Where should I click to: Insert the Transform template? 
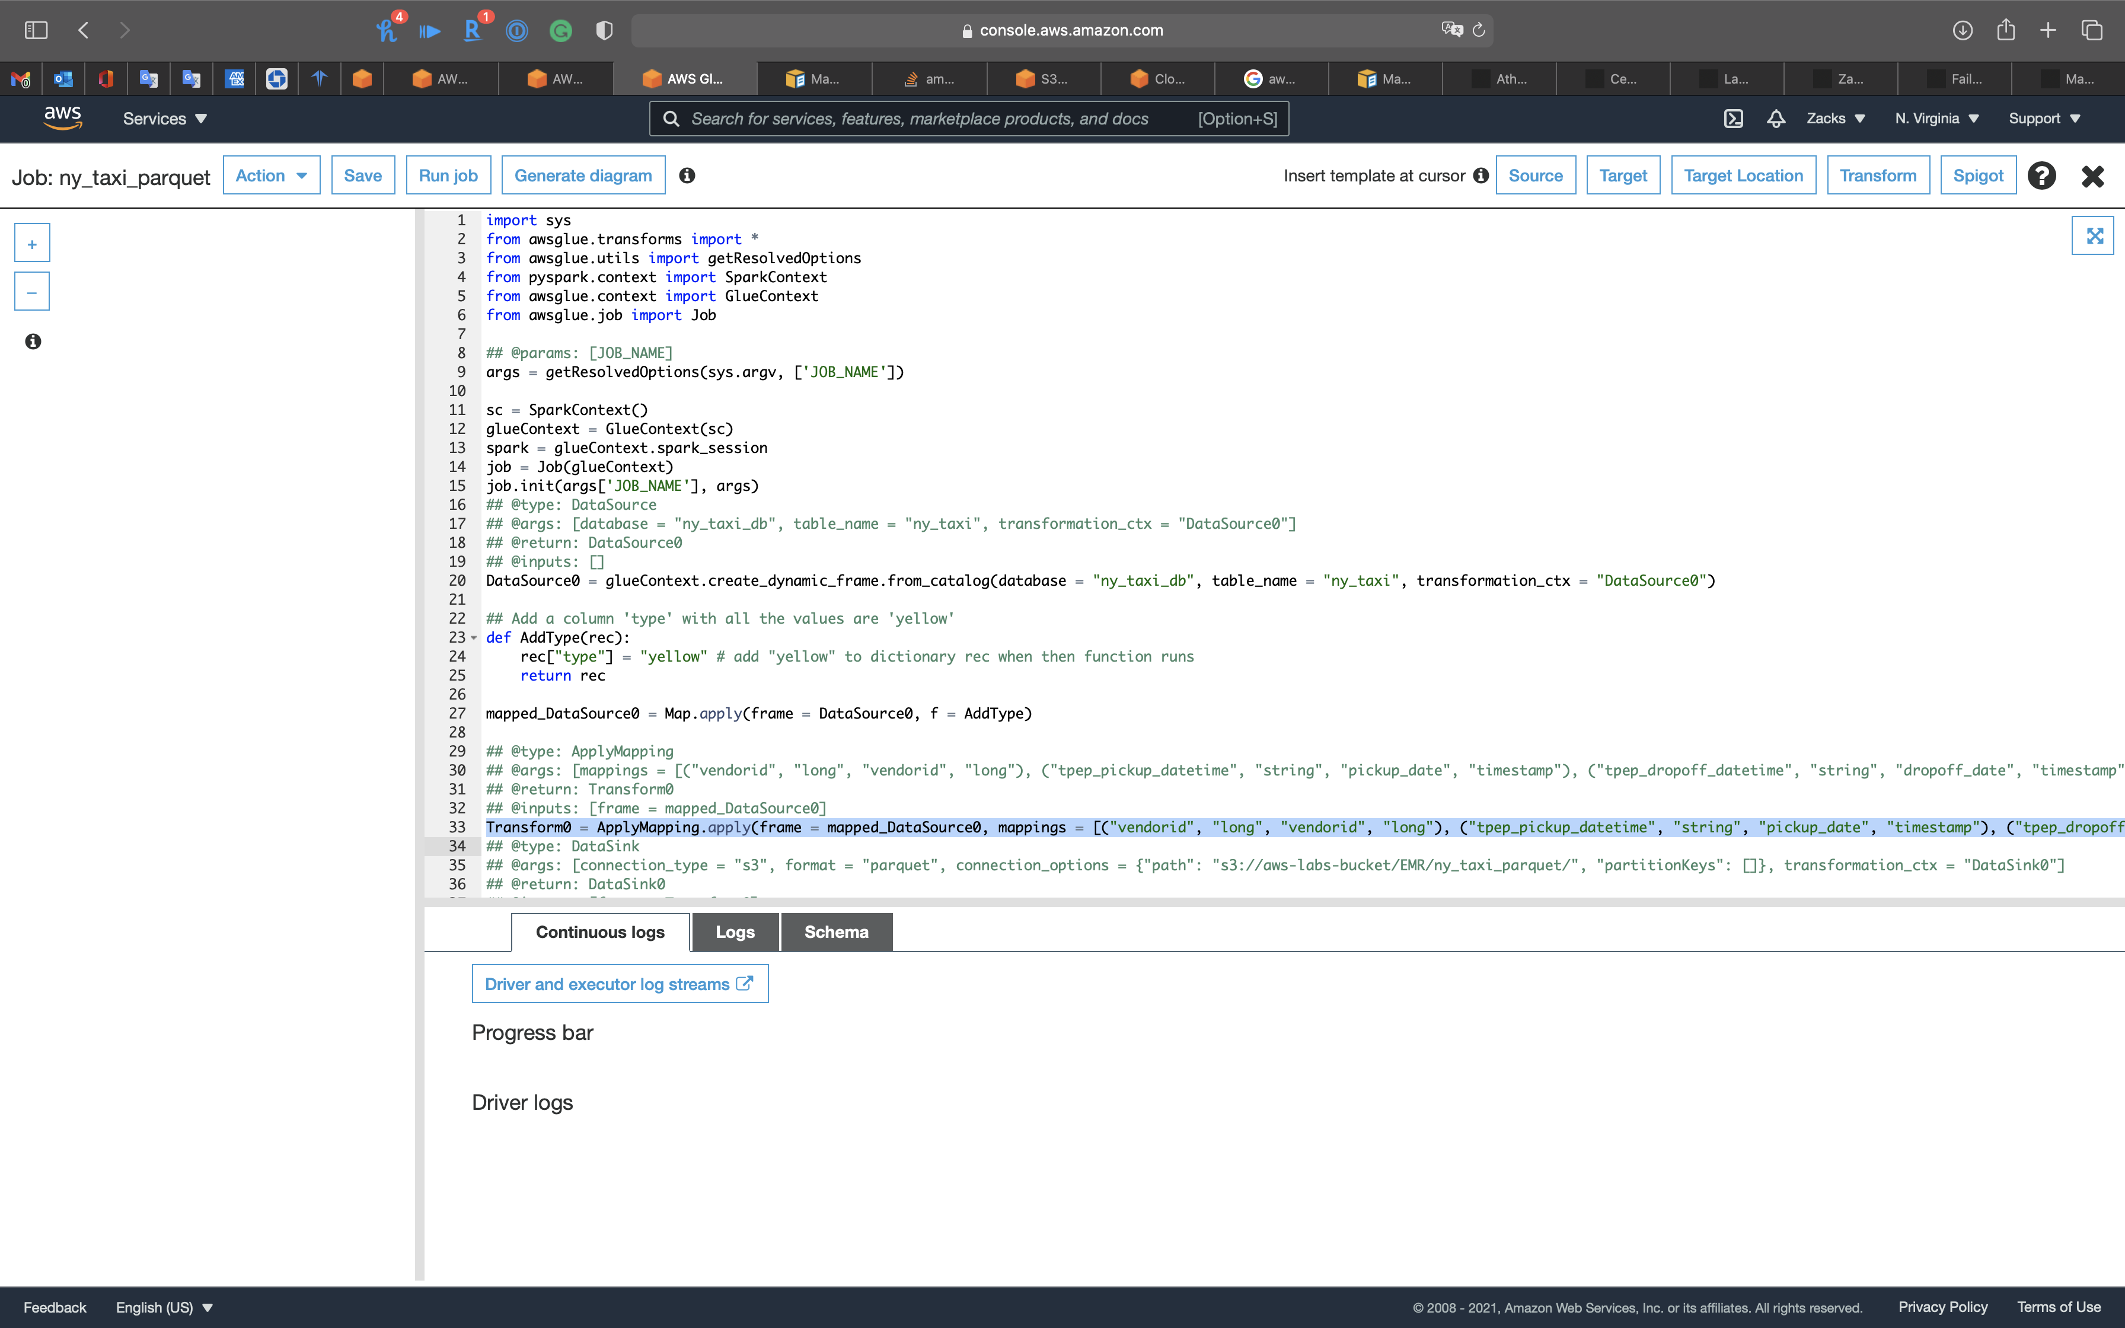1877,175
